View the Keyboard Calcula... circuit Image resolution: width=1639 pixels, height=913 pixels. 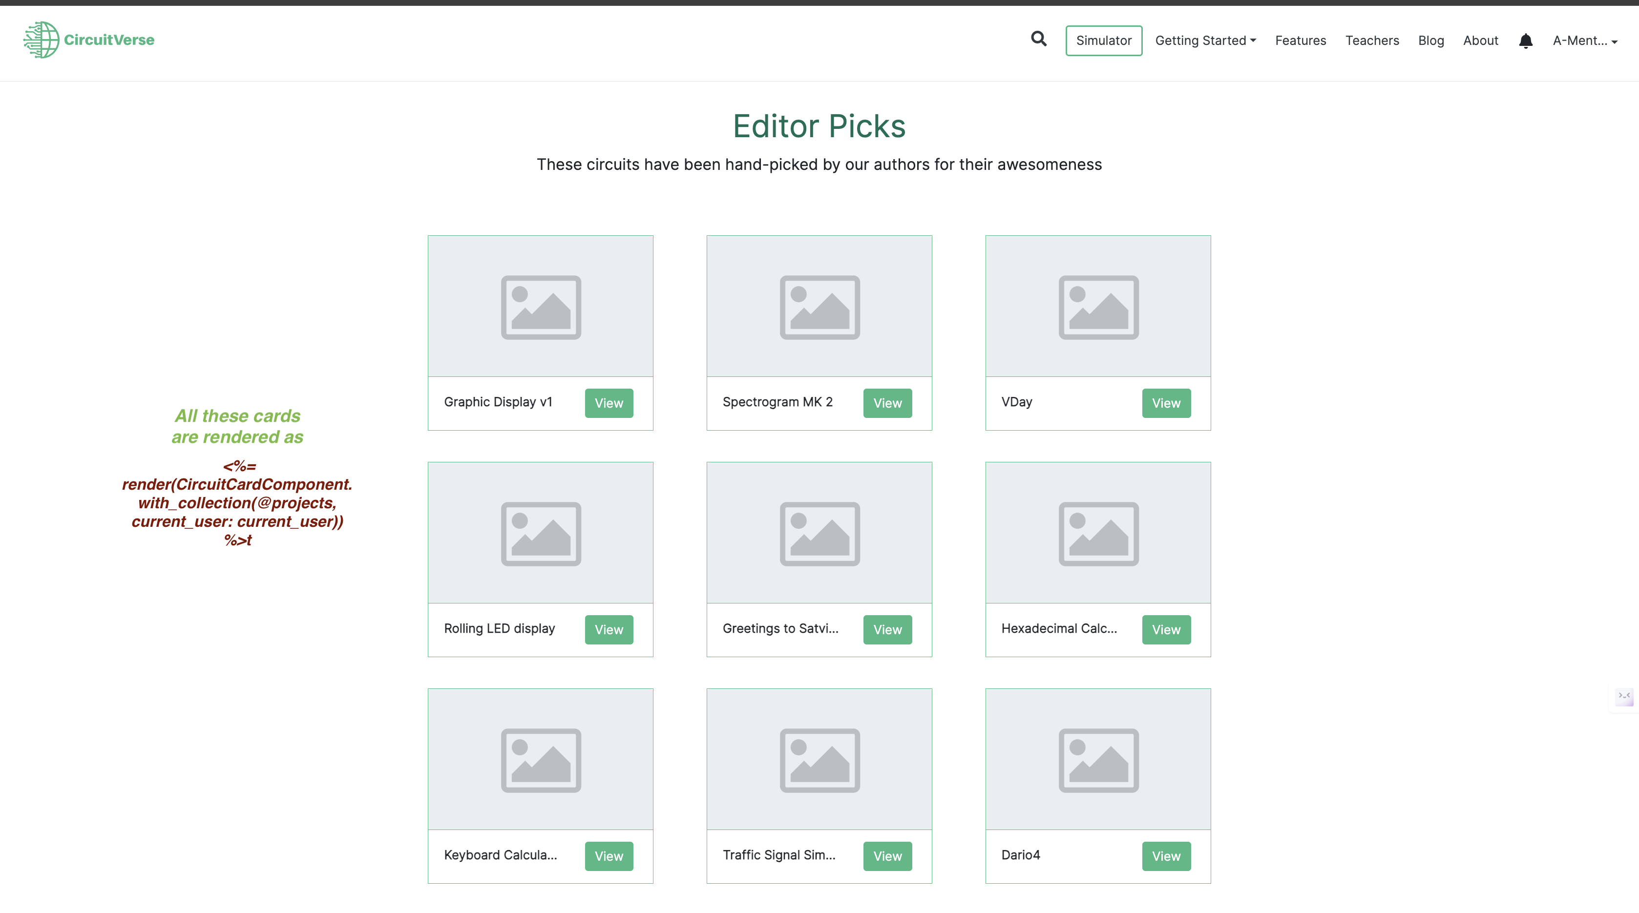point(608,856)
